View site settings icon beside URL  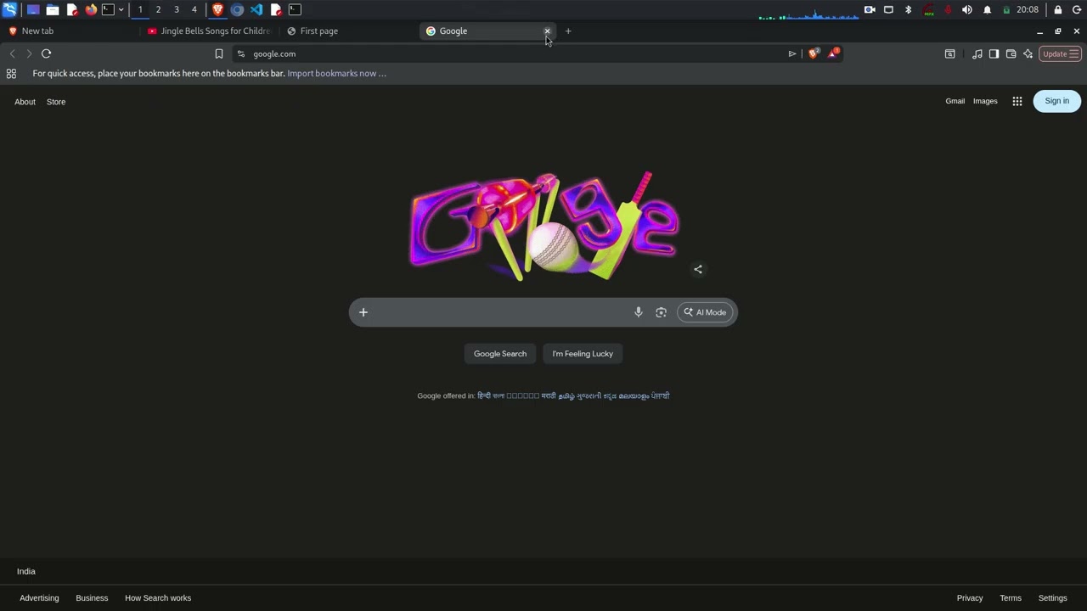[x=241, y=53]
